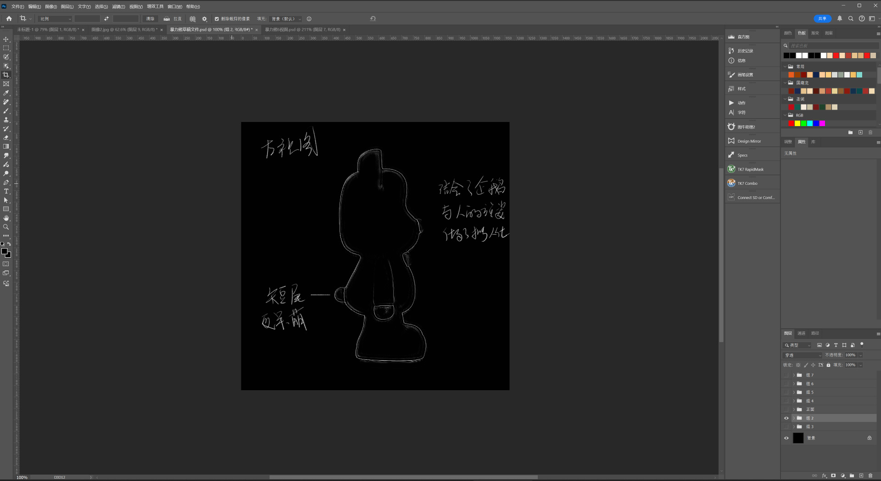
Task: Open the Design Mirror panel
Action: click(749, 141)
